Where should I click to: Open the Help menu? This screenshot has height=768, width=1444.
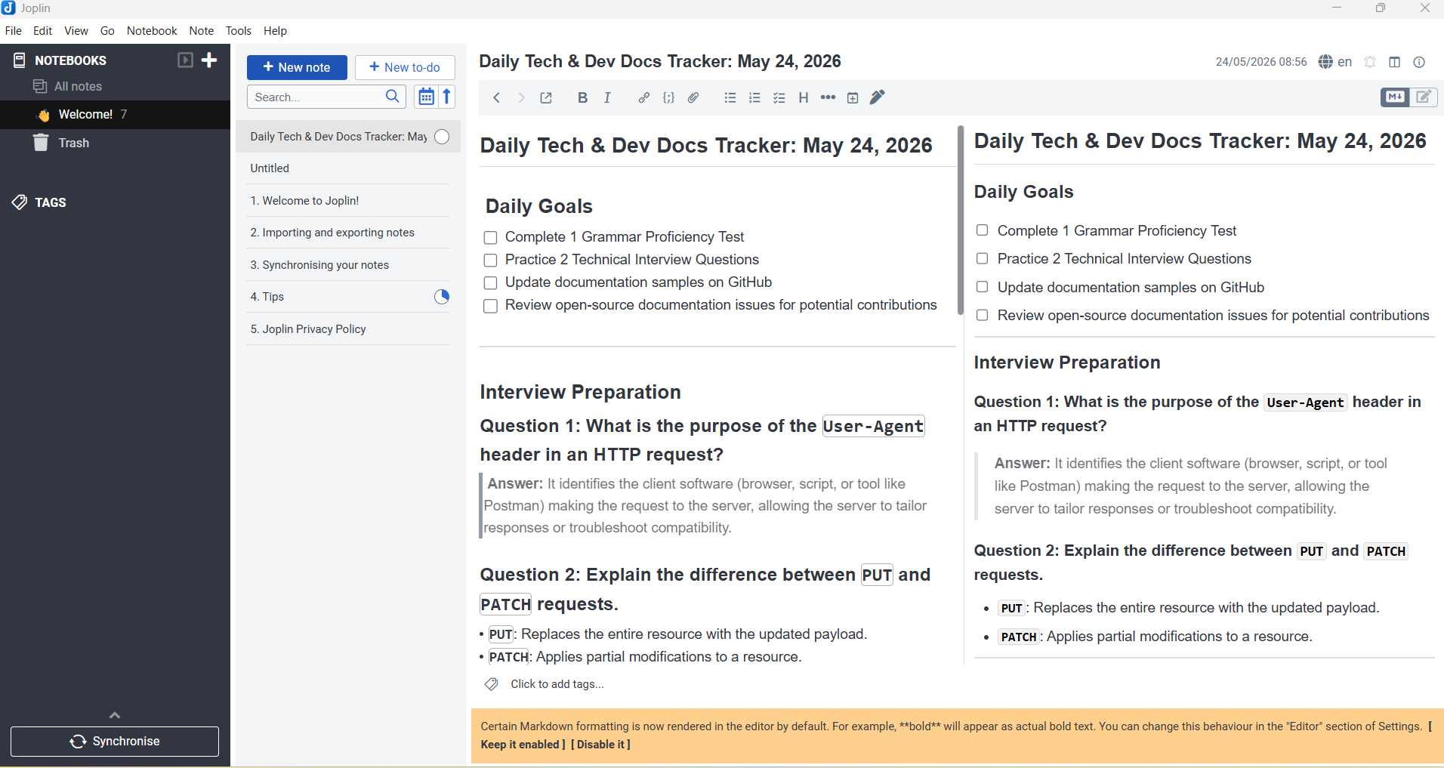276,31
